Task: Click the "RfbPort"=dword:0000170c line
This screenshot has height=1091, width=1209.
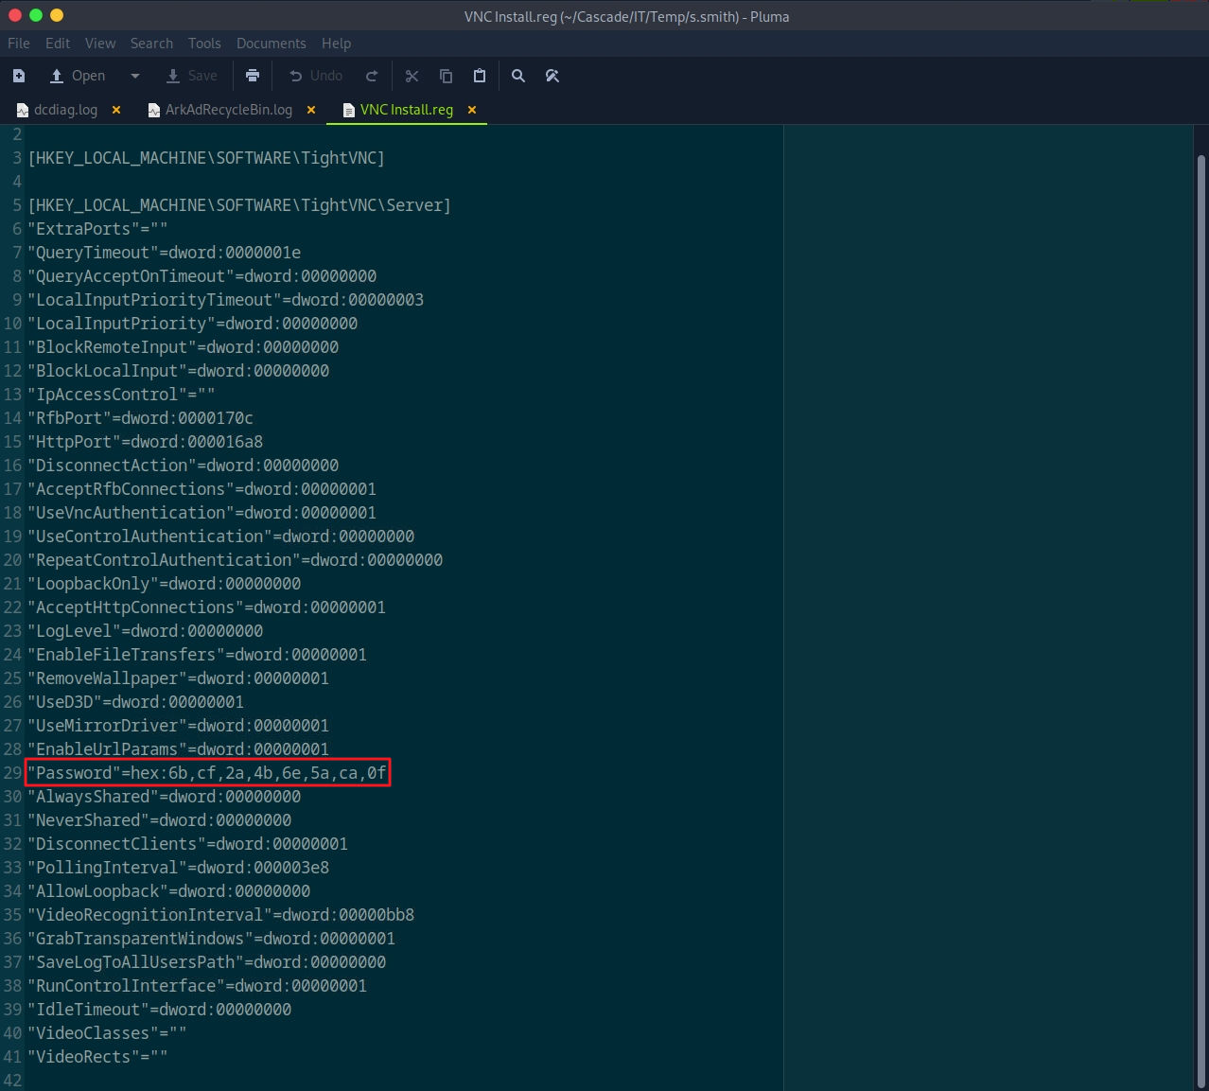Action: (x=140, y=418)
